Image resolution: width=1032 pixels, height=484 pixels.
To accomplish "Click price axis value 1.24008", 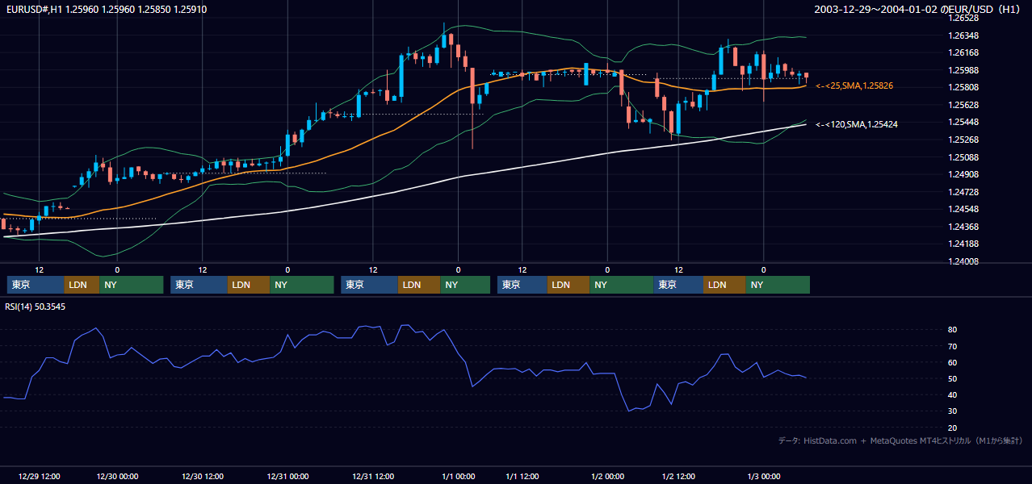I will pyautogui.click(x=963, y=261).
